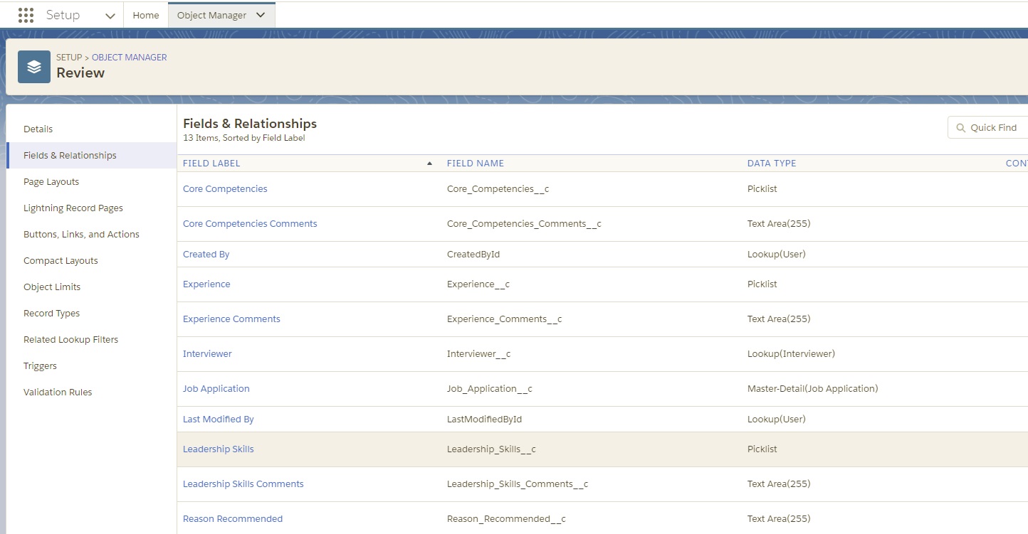Image resolution: width=1028 pixels, height=534 pixels.
Task: Select Buttons, Links, and Actions
Action: 81,235
